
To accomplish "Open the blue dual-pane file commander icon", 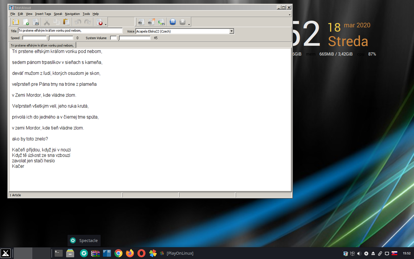I will (x=107, y=253).
